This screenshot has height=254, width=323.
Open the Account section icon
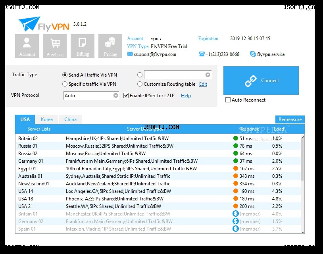point(27,46)
